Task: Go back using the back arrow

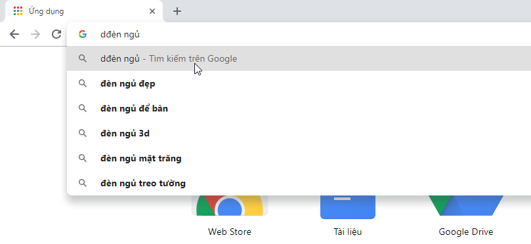Action: point(14,34)
